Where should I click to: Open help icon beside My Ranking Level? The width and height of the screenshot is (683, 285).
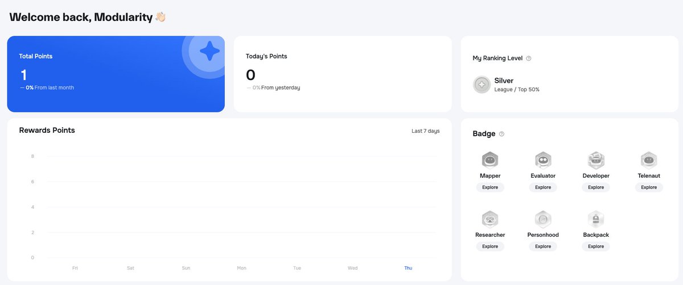tap(529, 58)
